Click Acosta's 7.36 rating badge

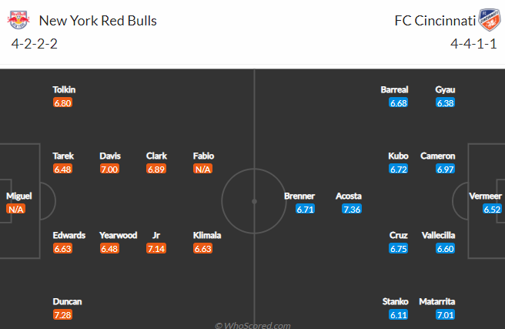(352, 209)
